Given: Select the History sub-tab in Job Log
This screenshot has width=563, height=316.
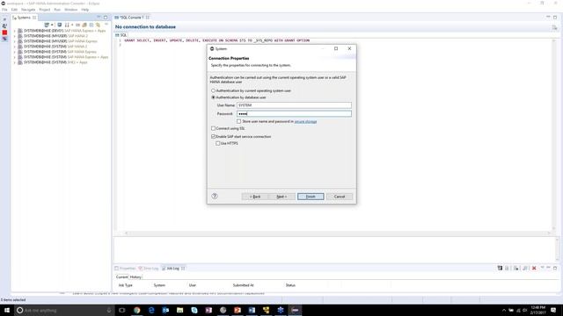Looking at the screenshot, I should tap(135, 277).
